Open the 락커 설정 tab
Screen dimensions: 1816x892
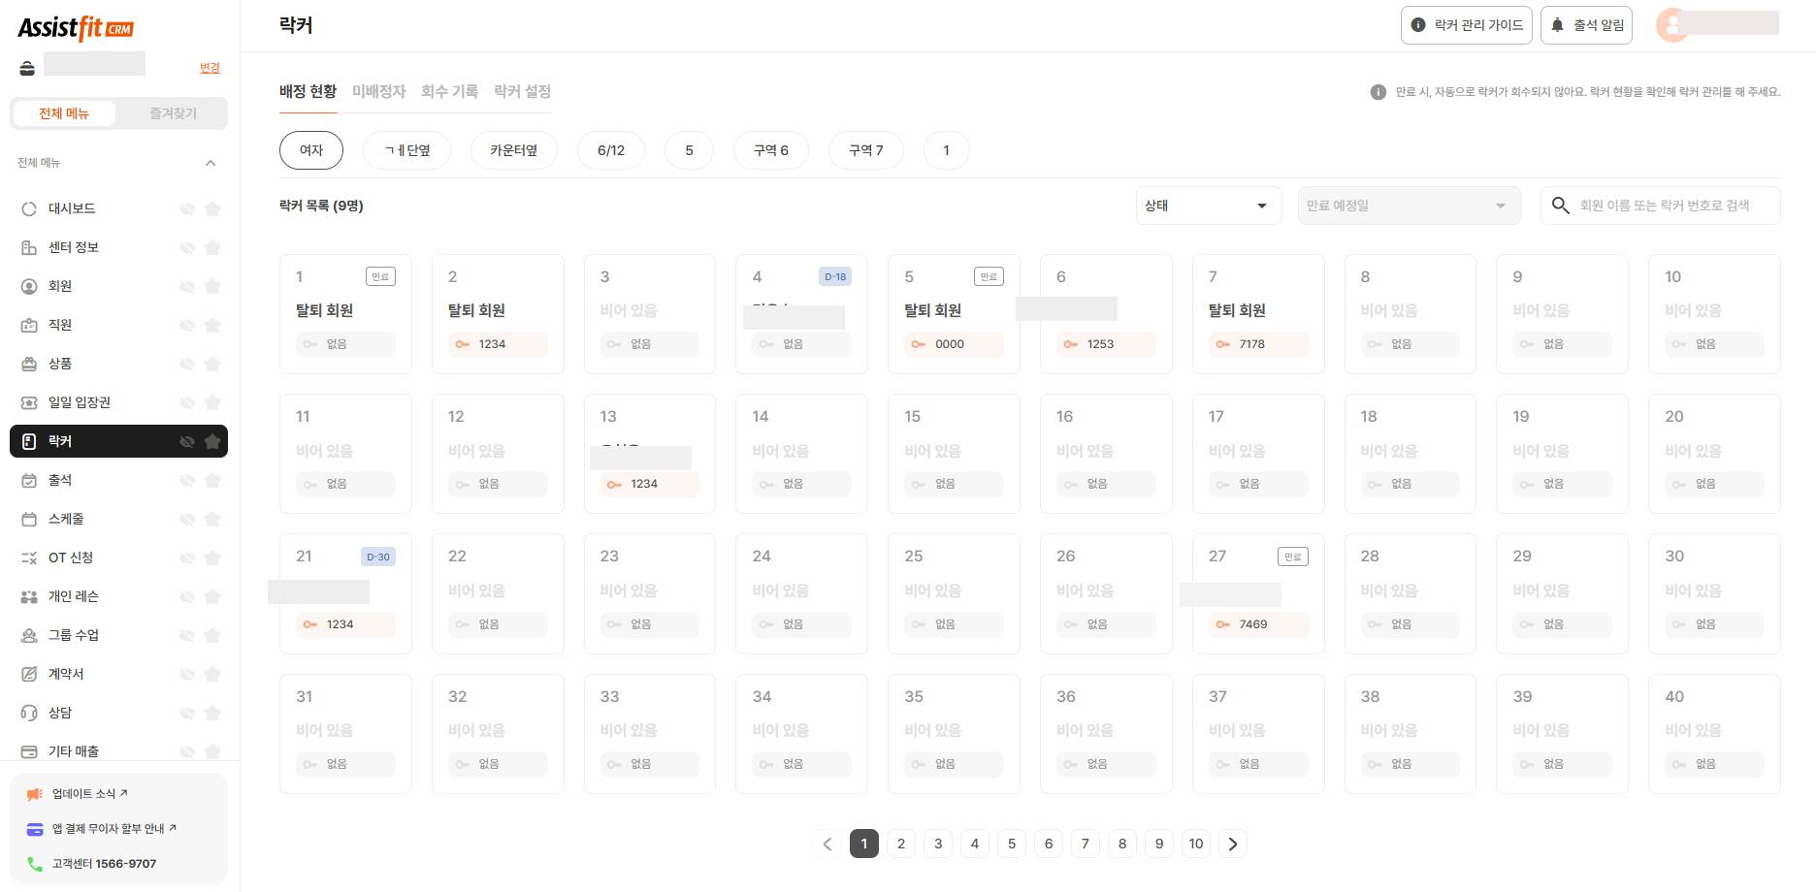tap(521, 91)
